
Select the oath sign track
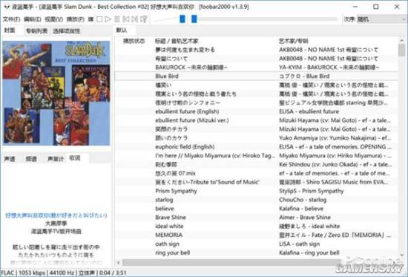pyautogui.click(x=168, y=244)
